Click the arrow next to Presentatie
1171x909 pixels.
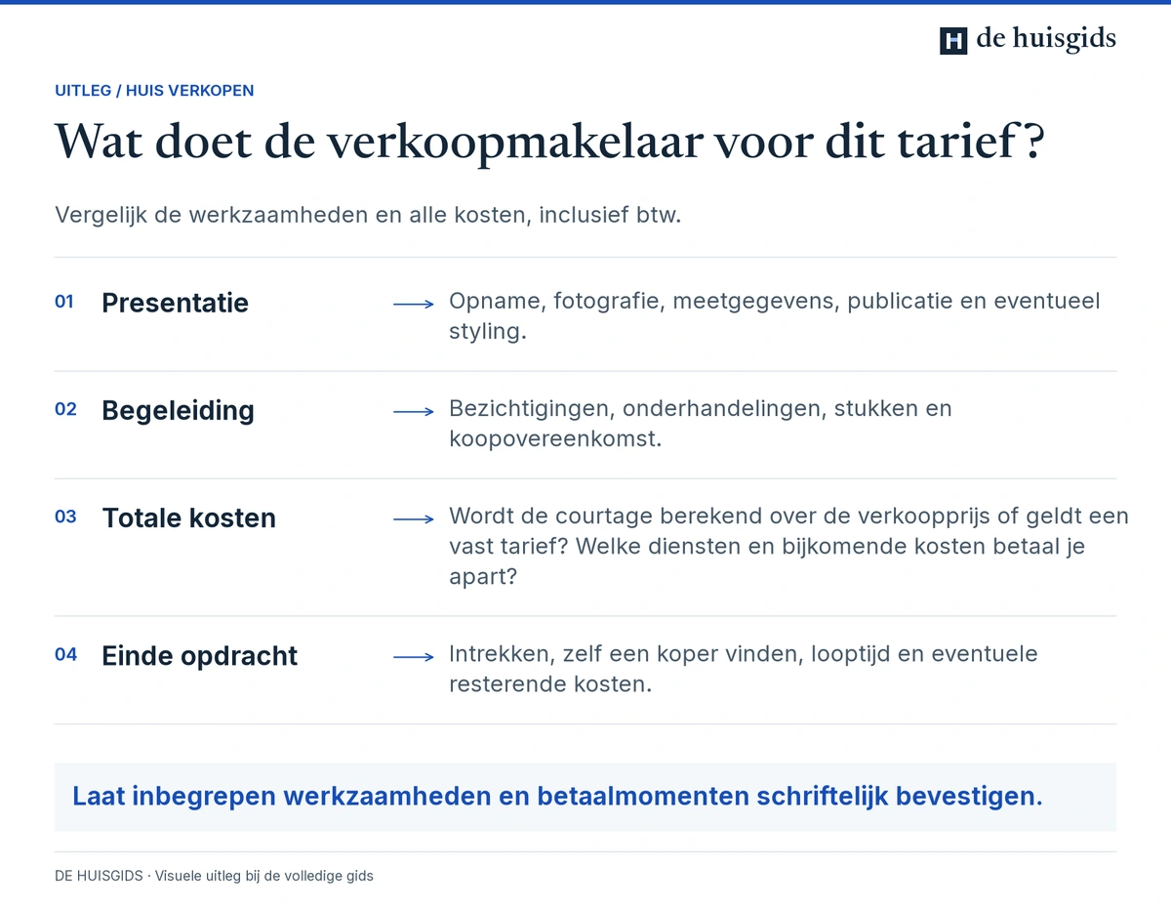coord(413,304)
